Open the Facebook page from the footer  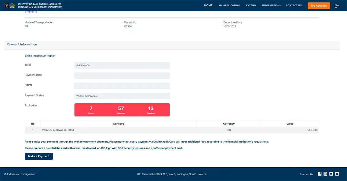[x=320, y=174]
